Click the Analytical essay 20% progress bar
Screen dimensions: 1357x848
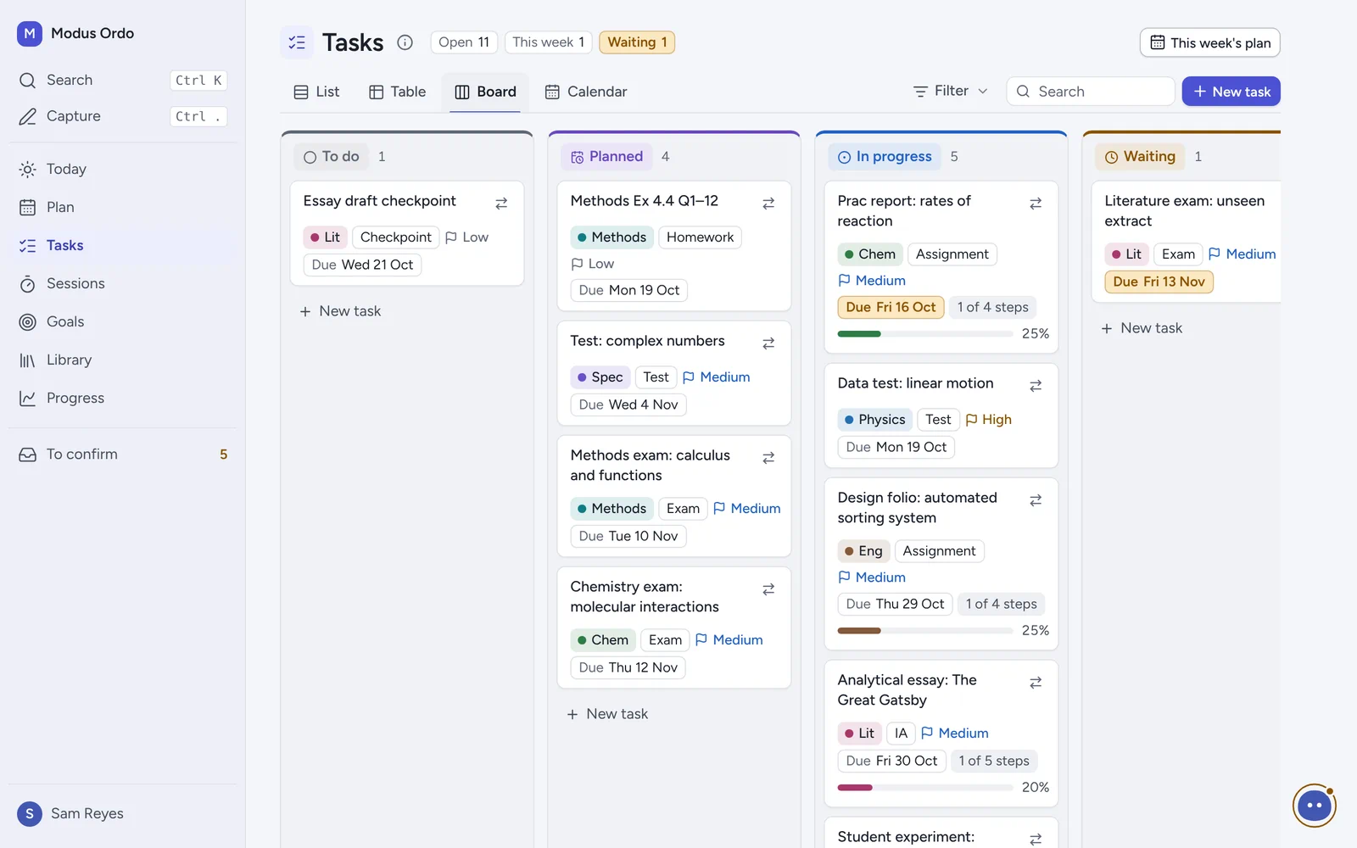pos(925,788)
